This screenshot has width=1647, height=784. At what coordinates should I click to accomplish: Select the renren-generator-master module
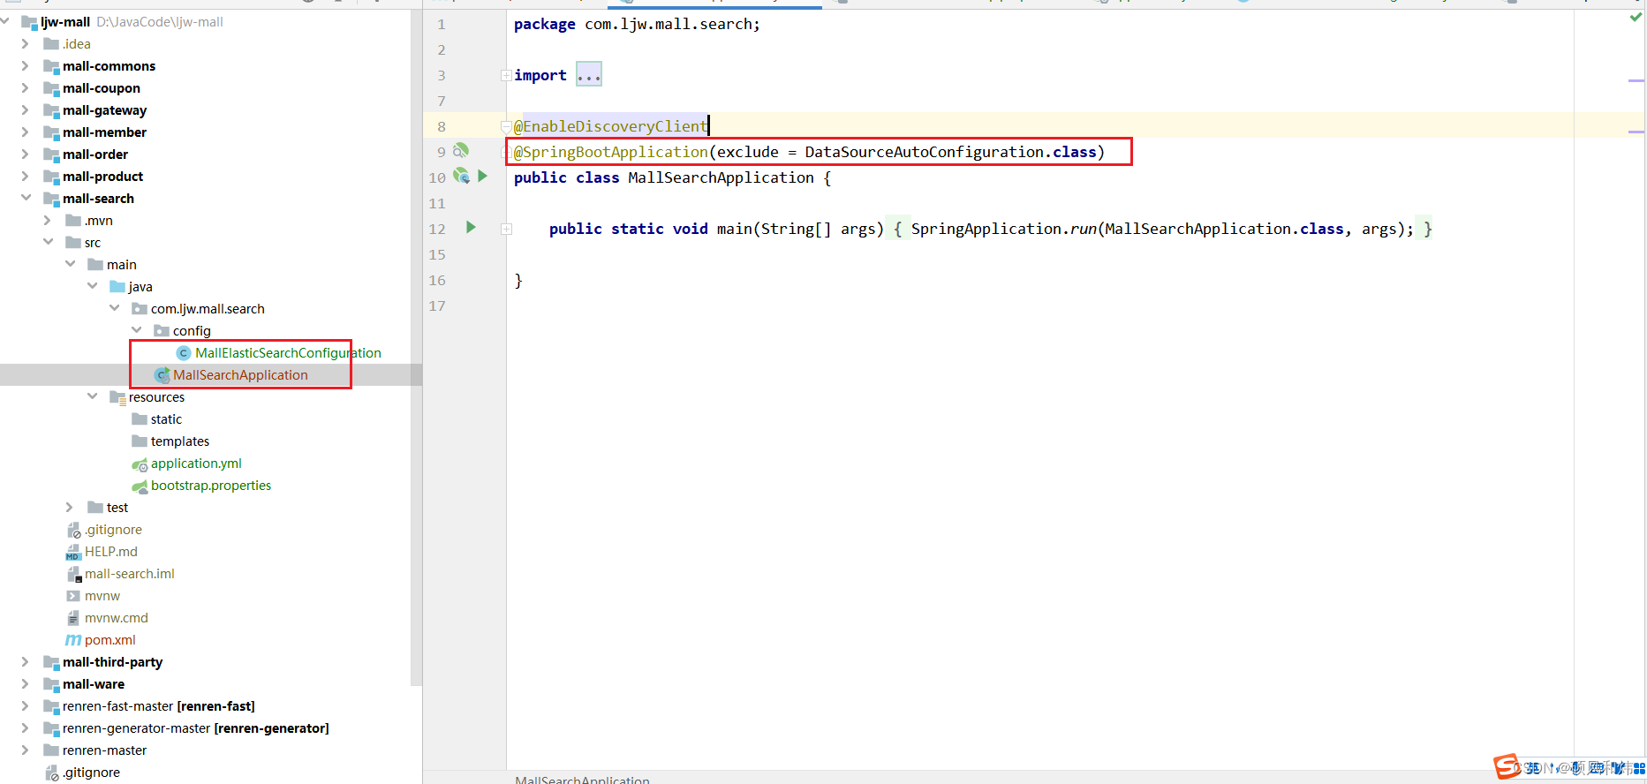click(195, 728)
